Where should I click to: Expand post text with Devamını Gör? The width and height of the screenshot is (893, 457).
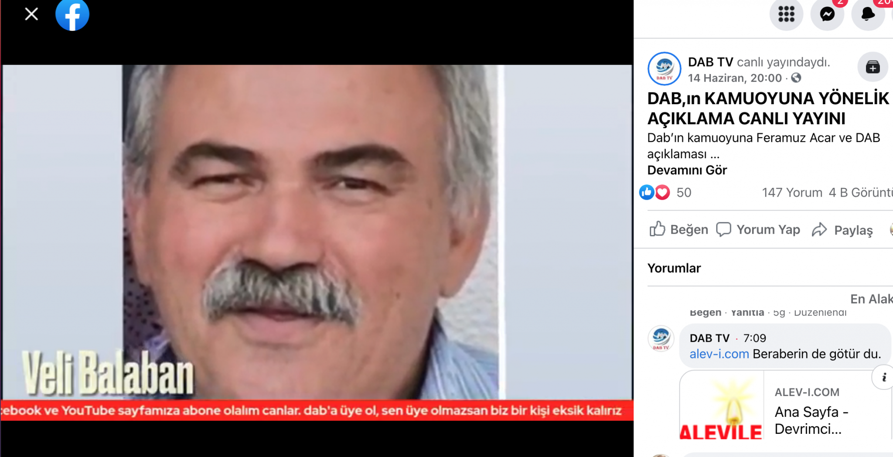tap(687, 170)
